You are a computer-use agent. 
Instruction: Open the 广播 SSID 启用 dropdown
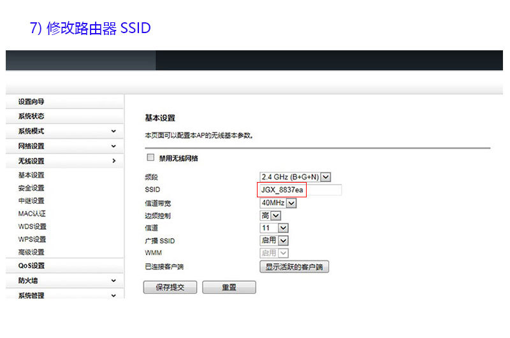click(x=274, y=241)
